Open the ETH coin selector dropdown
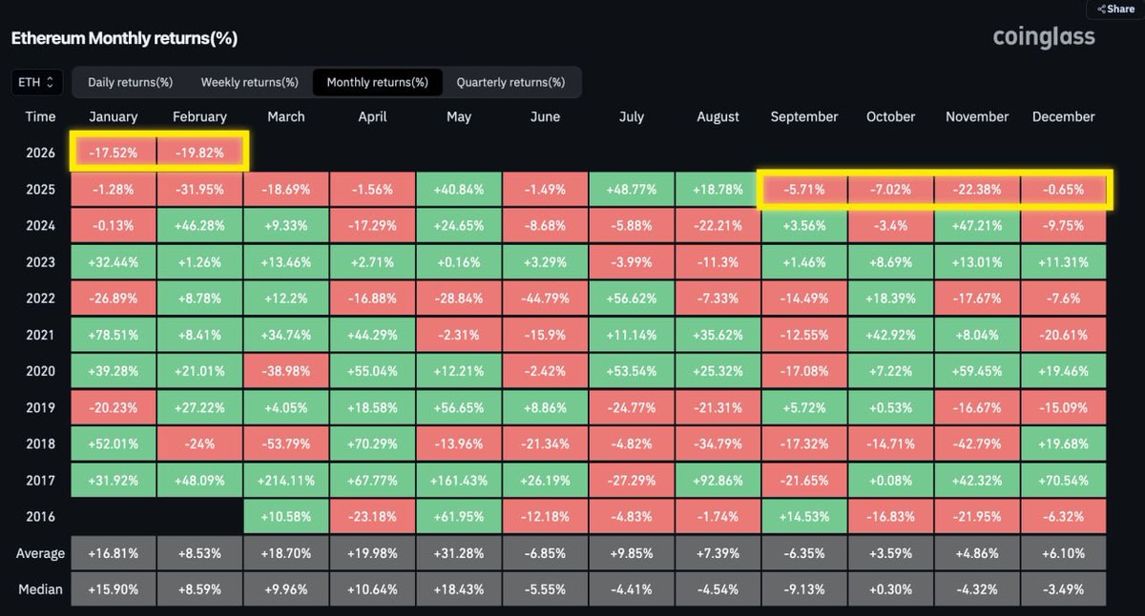1145x616 pixels. coord(38,82)
